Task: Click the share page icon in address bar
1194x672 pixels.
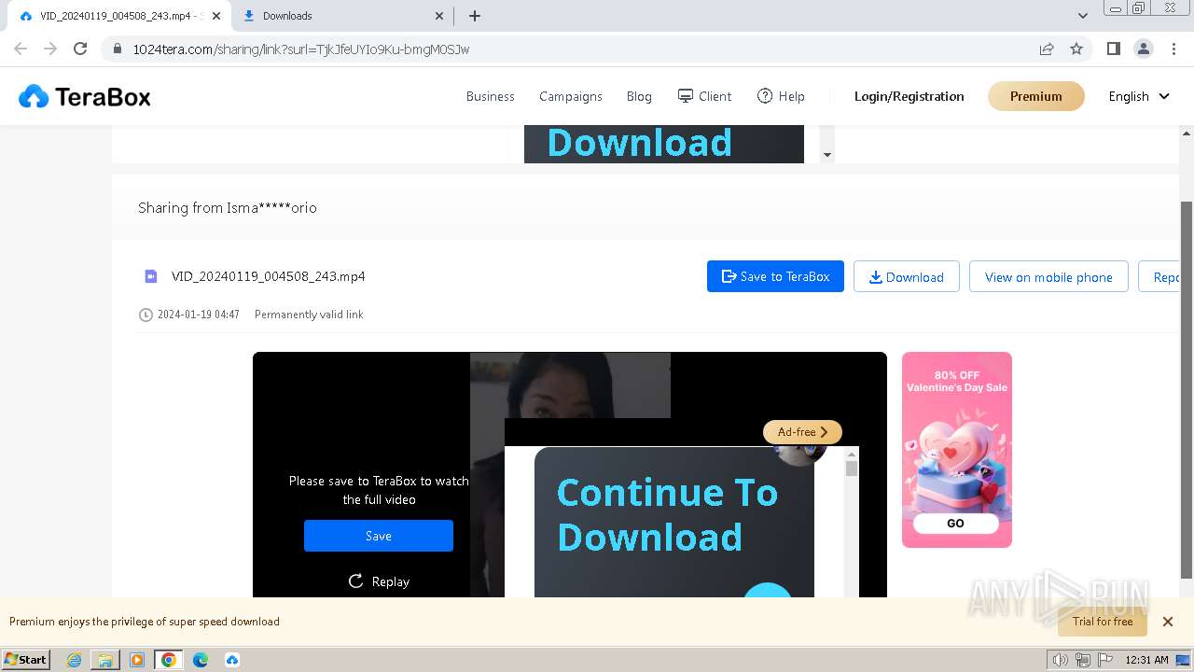Action: click(x=1047, y=49)
